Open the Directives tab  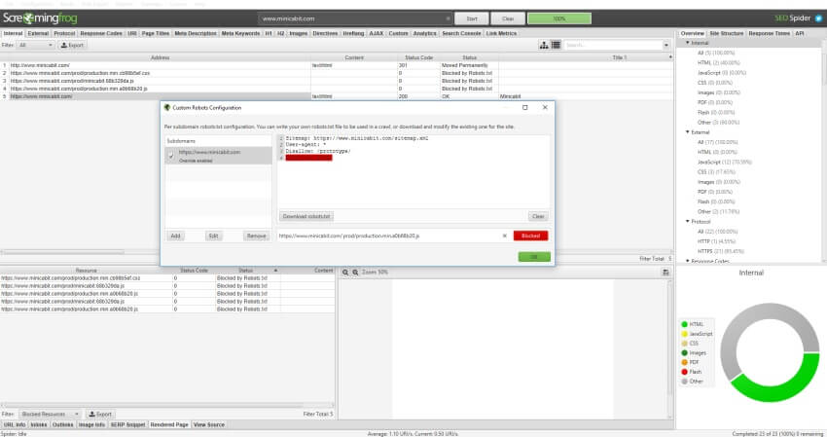point(325,33)
